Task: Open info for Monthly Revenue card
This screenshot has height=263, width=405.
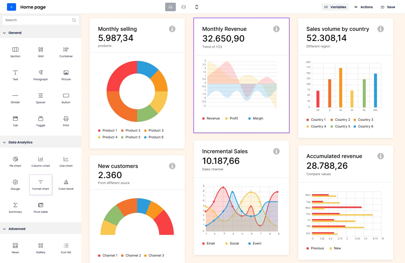Action: pyautogui.click(x=276, y=29)
